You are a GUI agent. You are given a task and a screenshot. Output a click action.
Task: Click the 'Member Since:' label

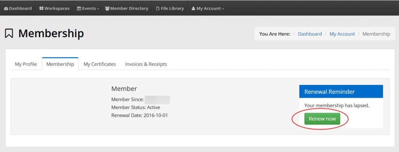pos(127,100)
